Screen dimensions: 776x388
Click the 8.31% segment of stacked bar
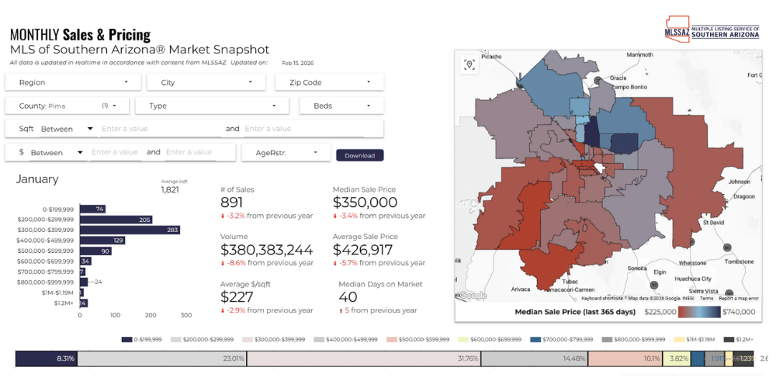pyautogui.click(x=47, y=359)
